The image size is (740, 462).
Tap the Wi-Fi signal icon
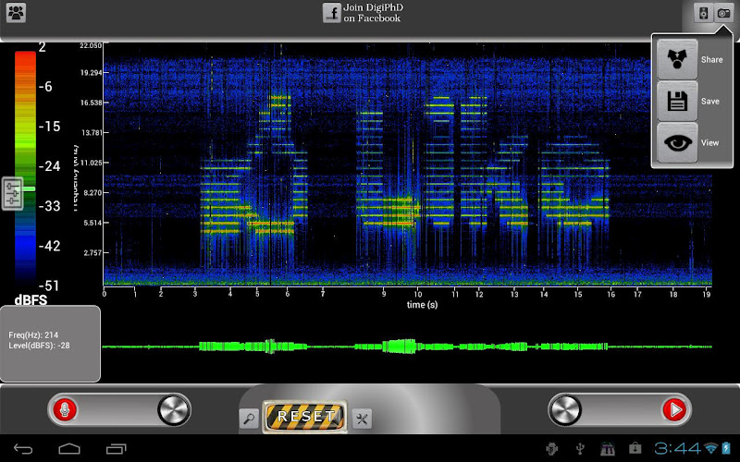coord(710,448)
